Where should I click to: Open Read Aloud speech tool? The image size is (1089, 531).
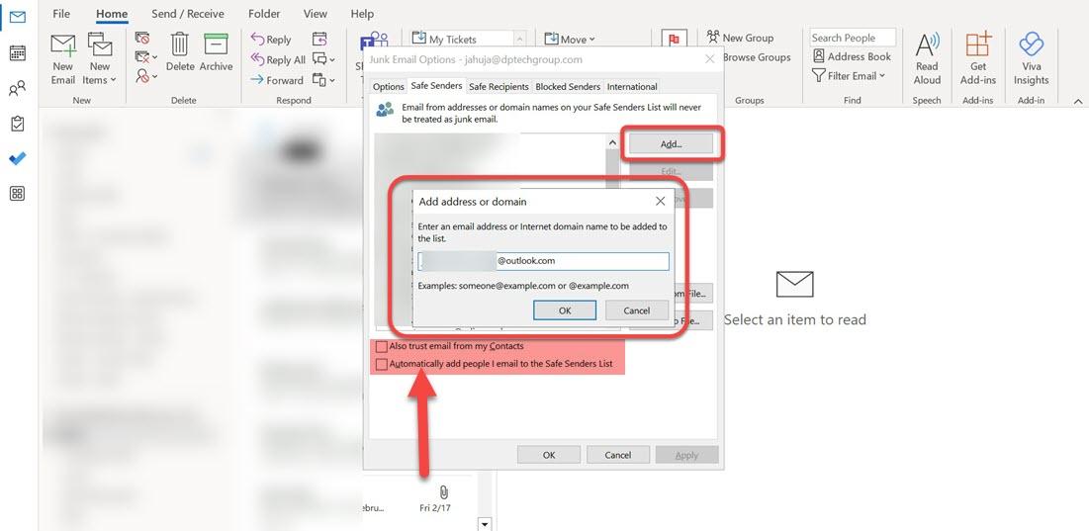[927, 57]
